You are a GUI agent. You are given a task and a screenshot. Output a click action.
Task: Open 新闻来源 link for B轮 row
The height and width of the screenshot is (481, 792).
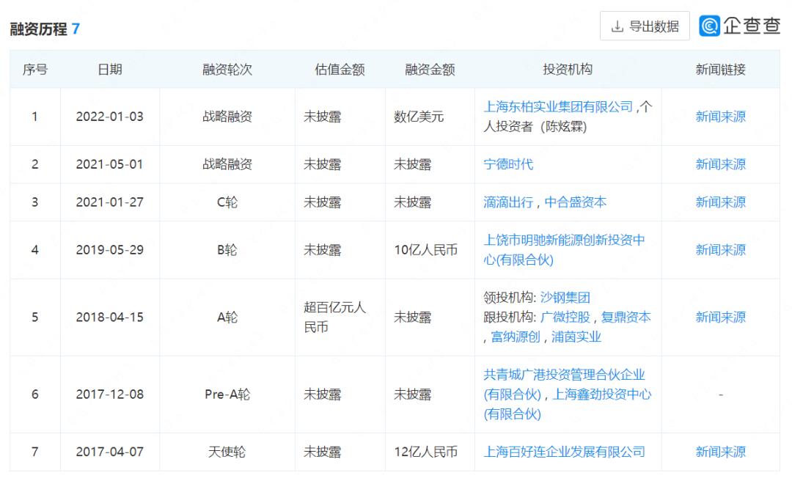(720, 249)
